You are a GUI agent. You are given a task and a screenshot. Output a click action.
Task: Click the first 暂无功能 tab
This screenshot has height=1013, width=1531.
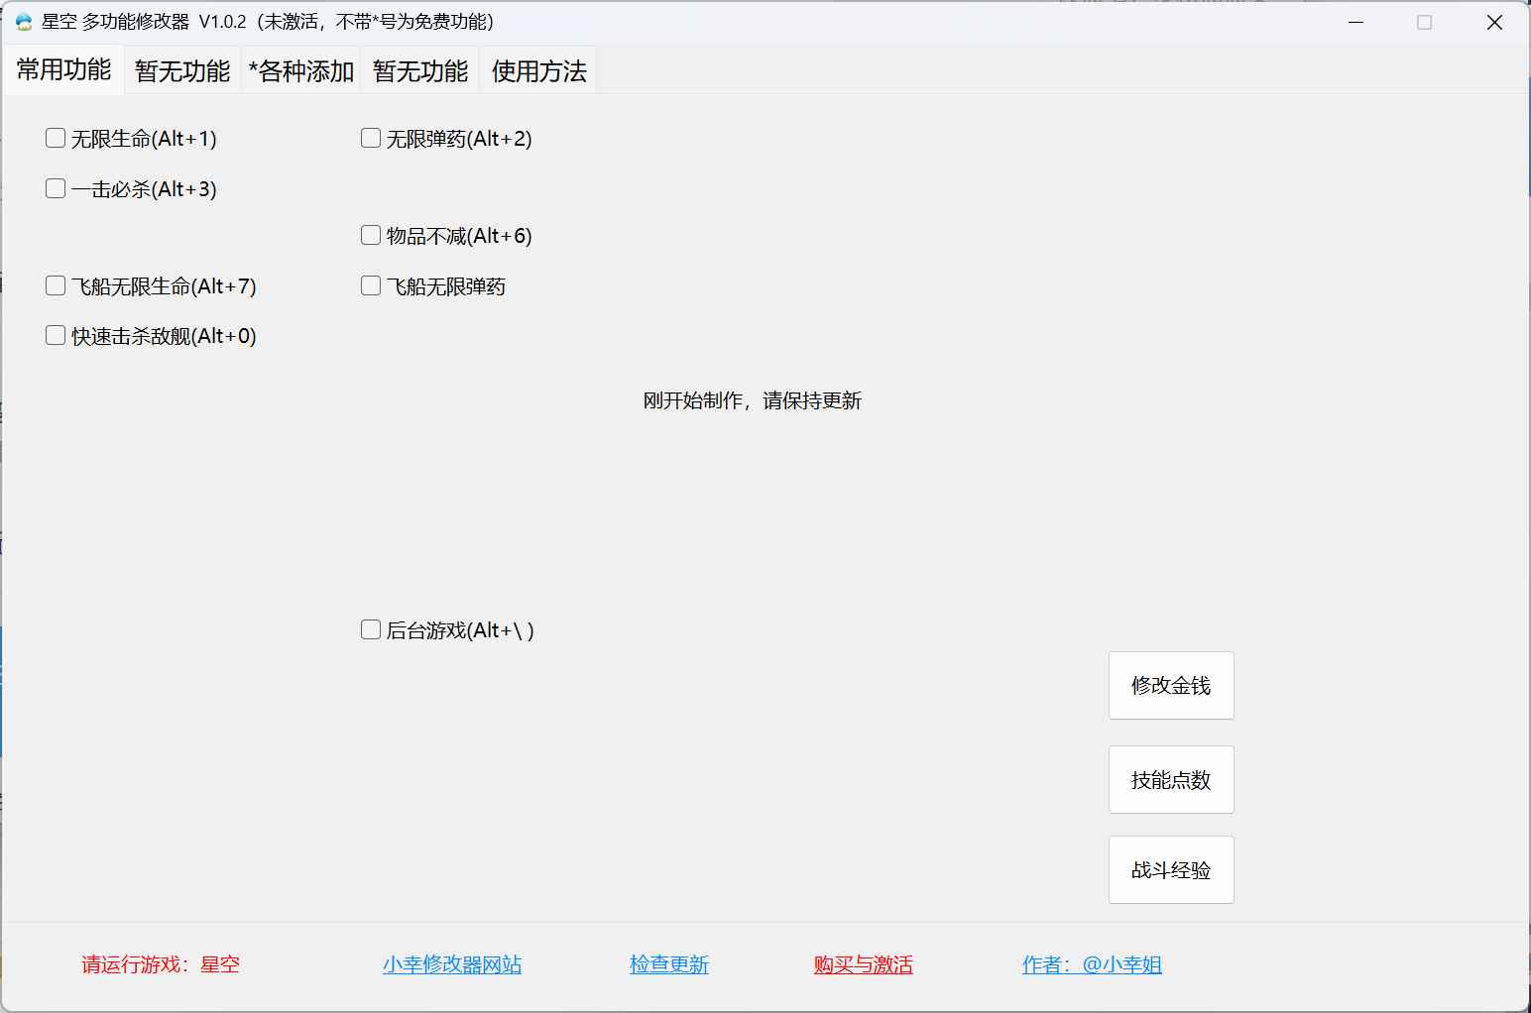pyautogui.click(x=181, y=70)
